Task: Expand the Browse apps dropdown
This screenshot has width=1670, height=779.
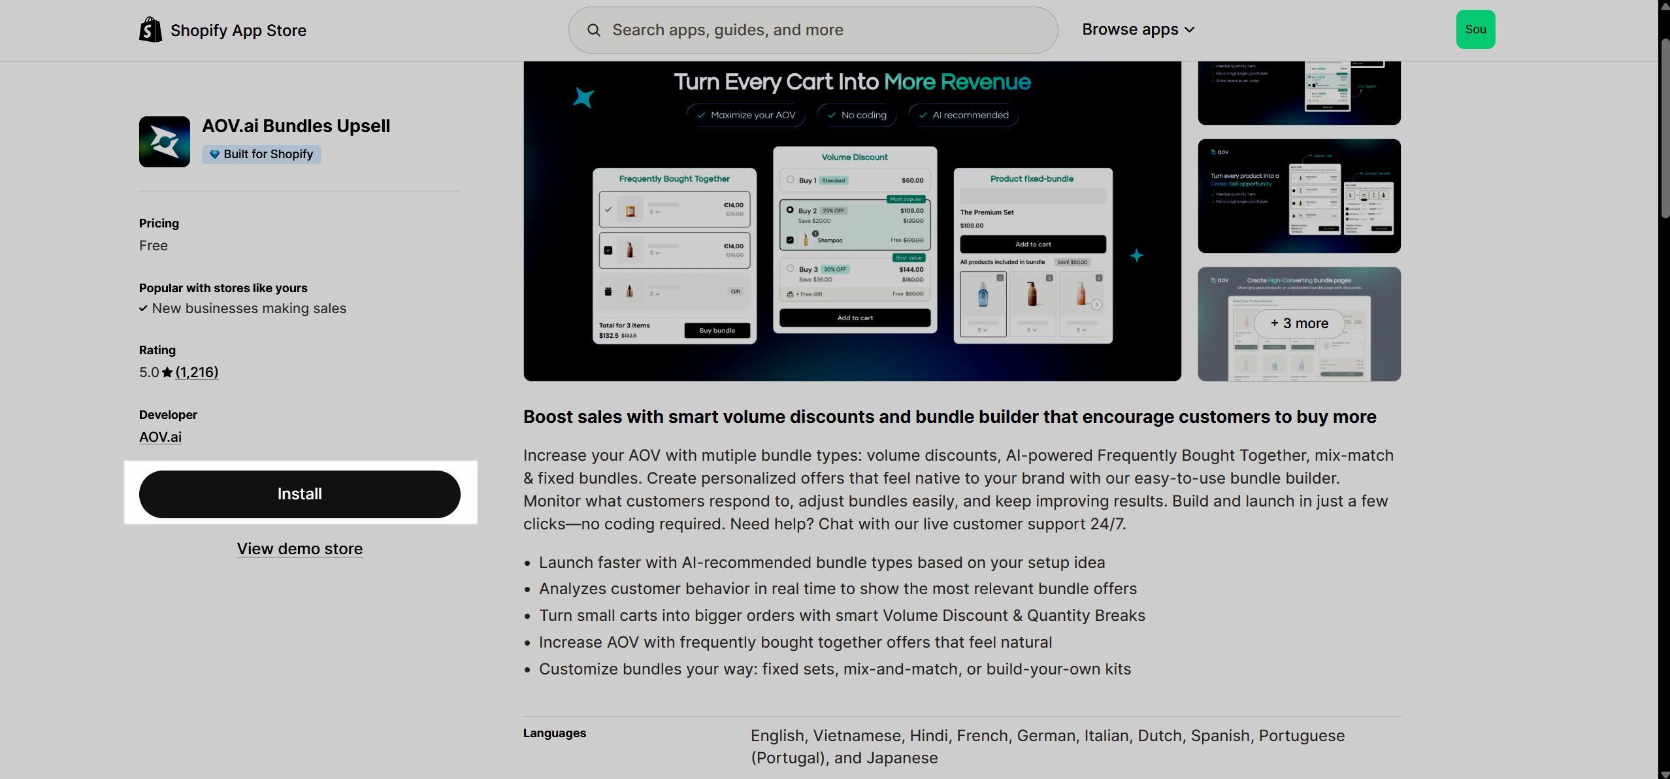Action: (x=1138, y=29)
